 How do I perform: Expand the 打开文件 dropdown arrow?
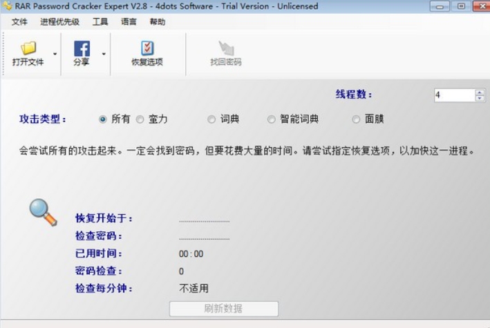(55, 54)
